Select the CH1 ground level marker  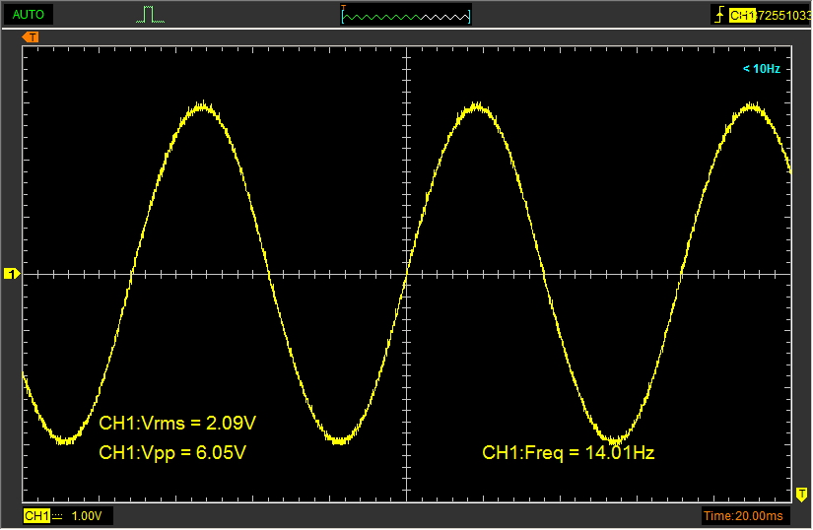pyautogui.click(x=12, y=274)
